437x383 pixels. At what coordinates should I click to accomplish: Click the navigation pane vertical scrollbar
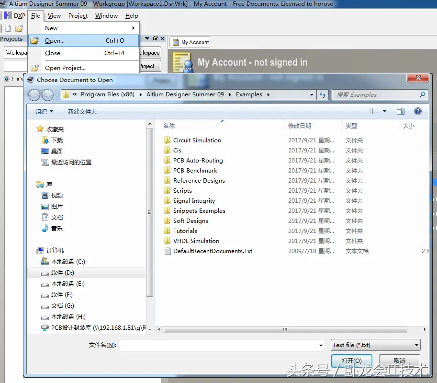150,212
